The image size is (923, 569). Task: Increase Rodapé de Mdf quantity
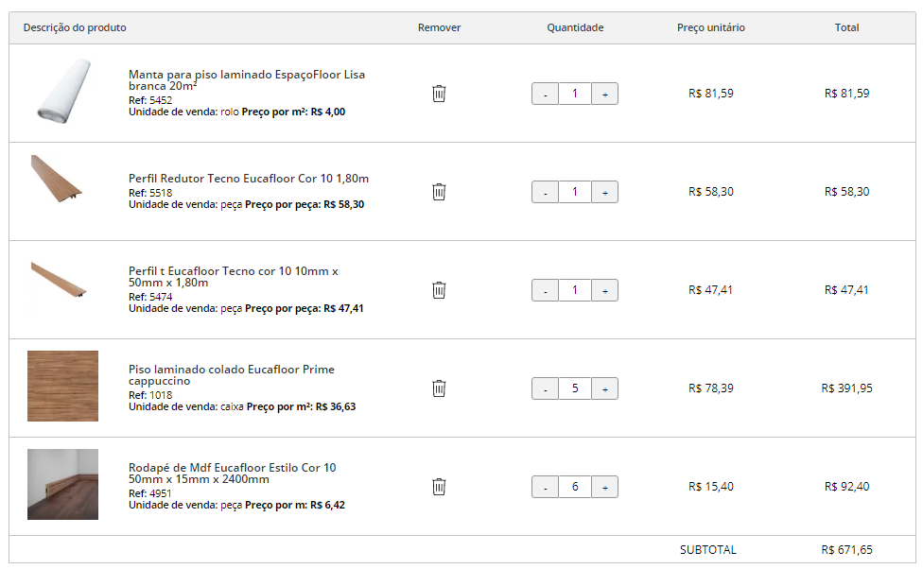(x=604, y=487)
